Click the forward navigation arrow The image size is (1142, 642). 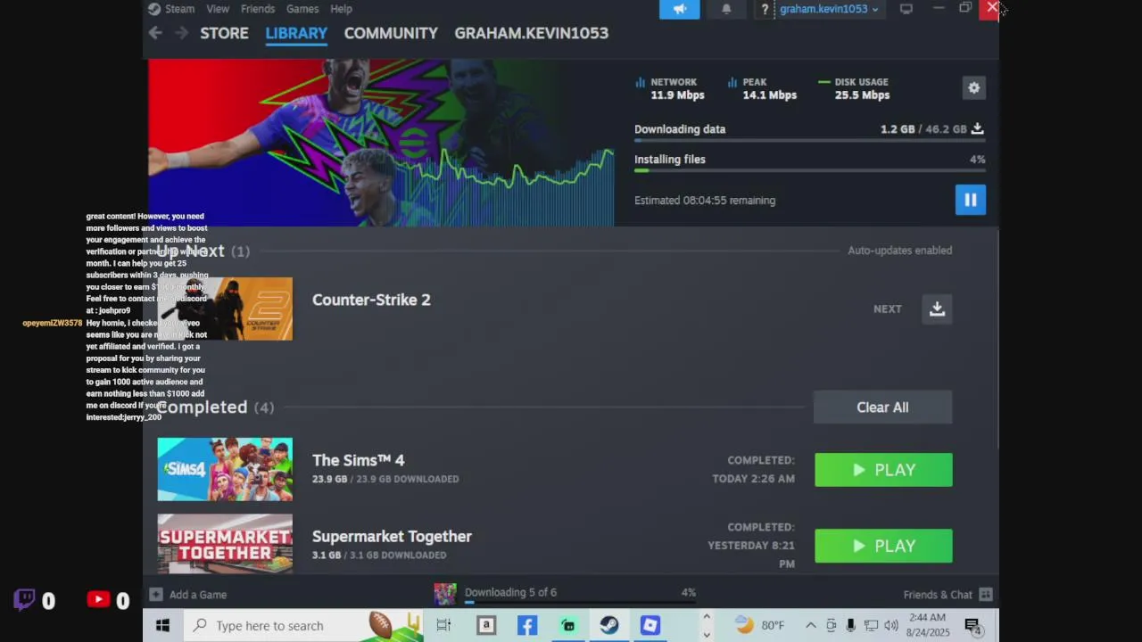[181, 33]
